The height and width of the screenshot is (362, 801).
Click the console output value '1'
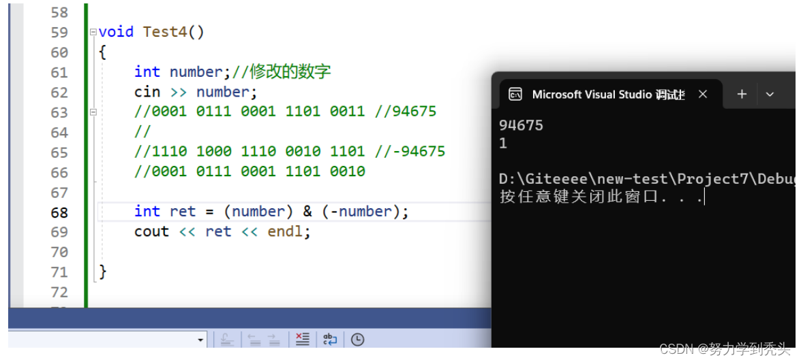point(503,144)
